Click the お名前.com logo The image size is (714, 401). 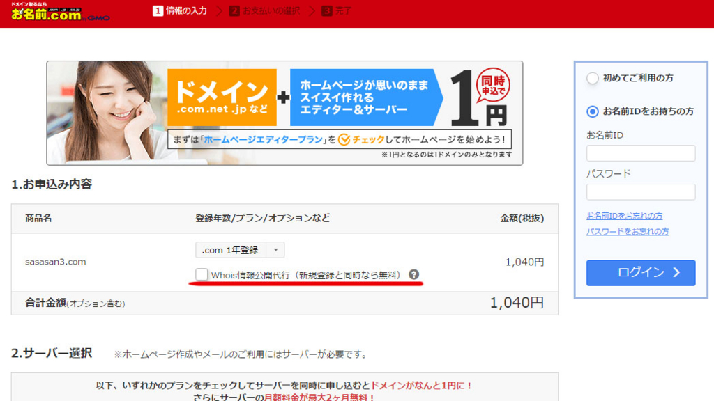tap(50, 12)
